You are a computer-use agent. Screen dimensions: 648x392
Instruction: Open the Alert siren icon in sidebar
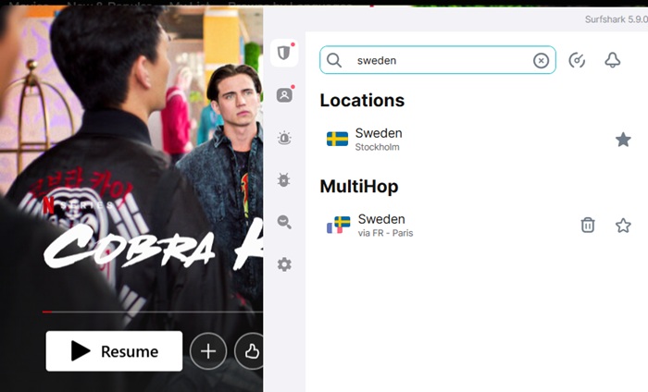tap(284, 138)
